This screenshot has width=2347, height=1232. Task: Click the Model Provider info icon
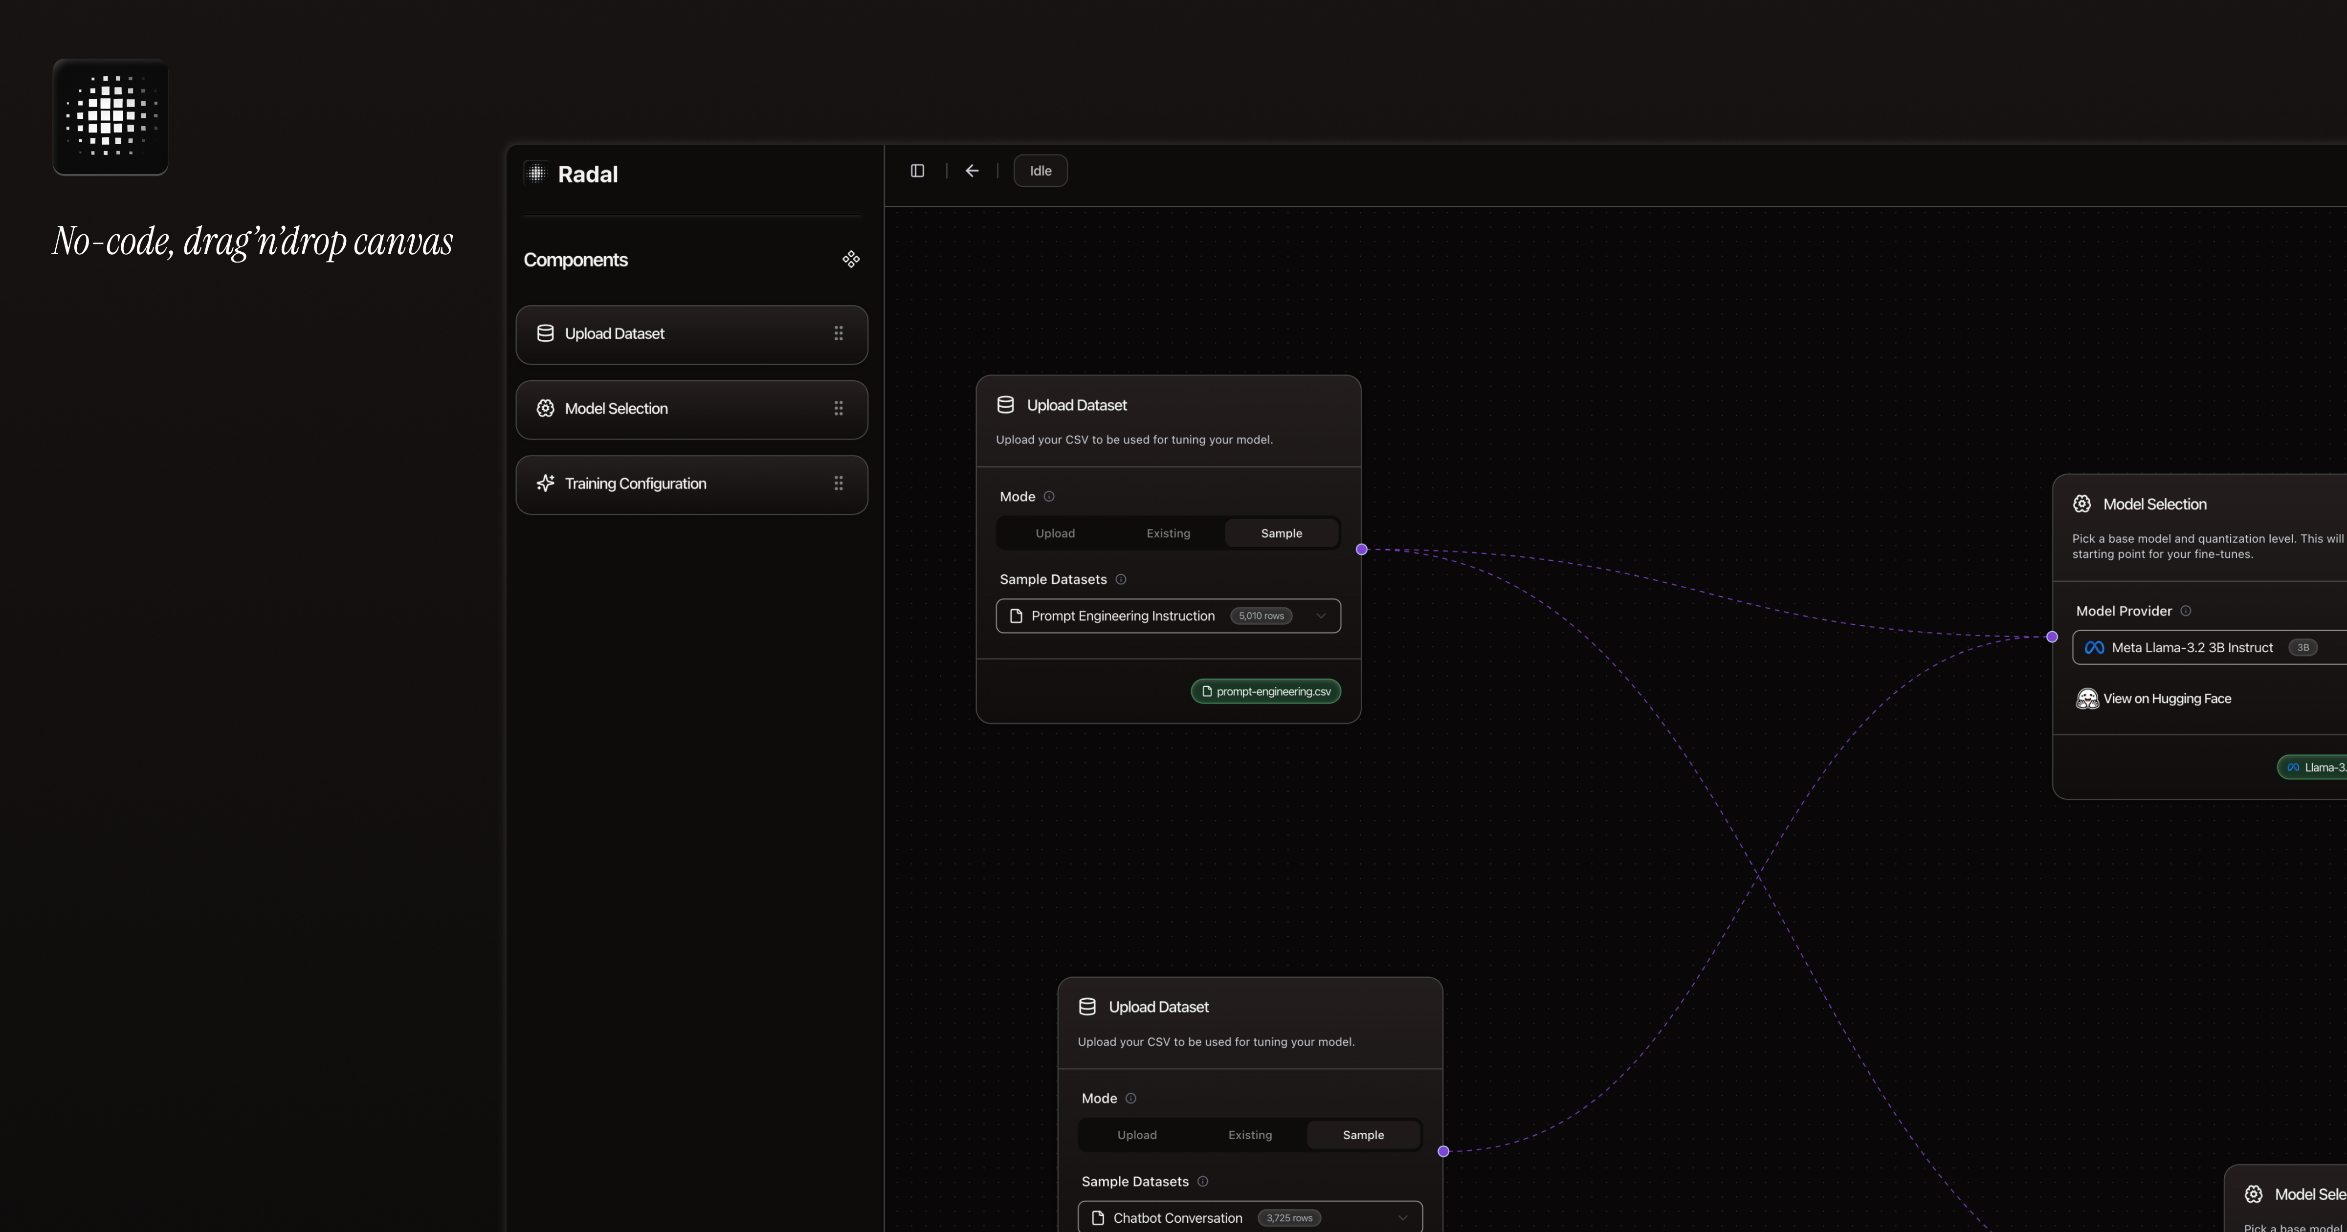click(2186, 612)
